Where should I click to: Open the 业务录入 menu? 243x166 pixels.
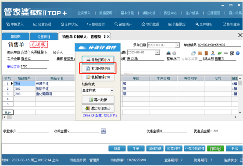(84, 13)
